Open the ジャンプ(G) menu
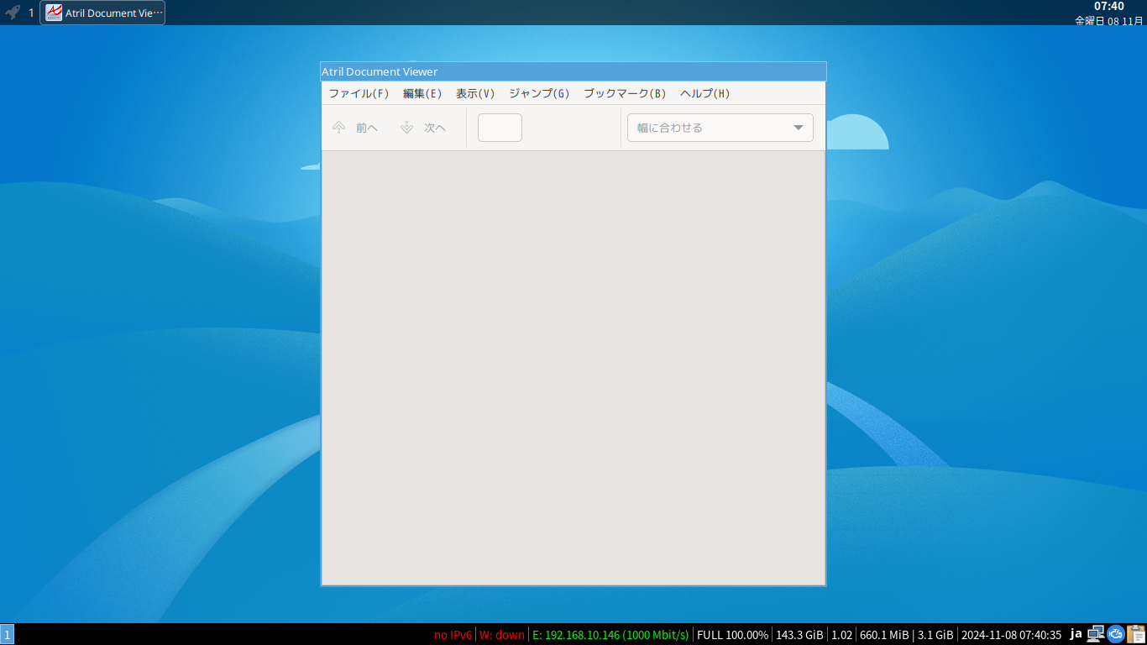This screenshot has width=1147, height=645. pos(539,93)
